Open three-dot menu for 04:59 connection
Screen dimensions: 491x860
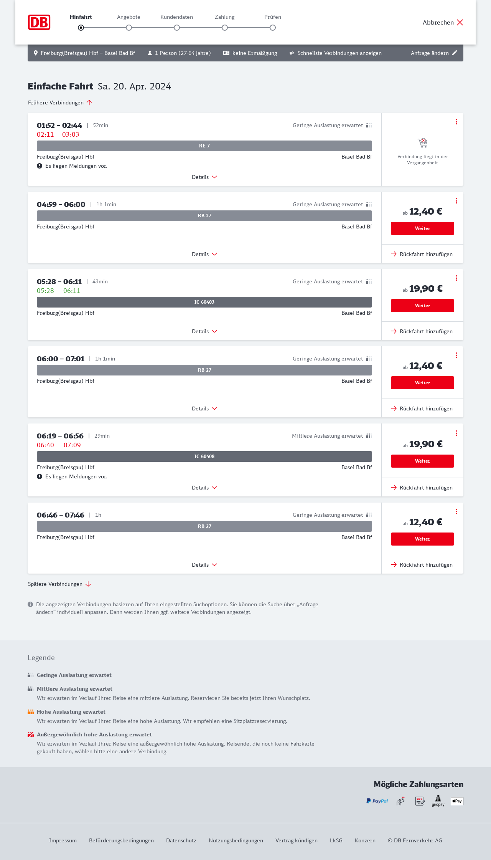(456, 201)
